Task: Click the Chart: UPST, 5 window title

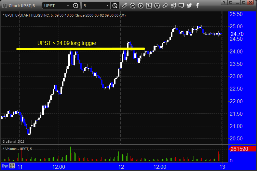Action: (22, 6)
